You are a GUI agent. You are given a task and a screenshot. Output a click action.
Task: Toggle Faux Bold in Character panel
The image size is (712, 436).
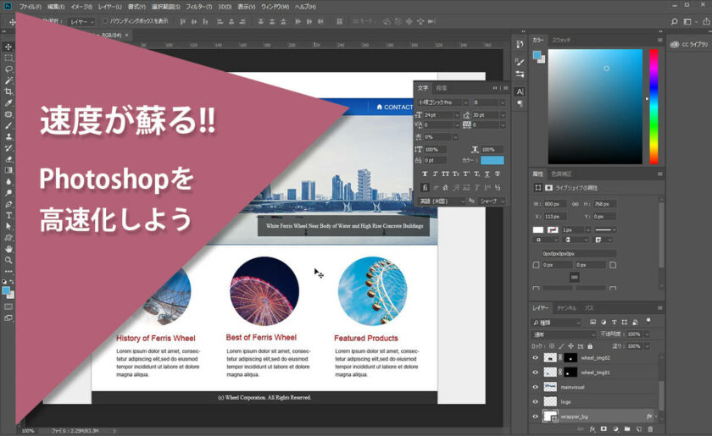[425, 174]
